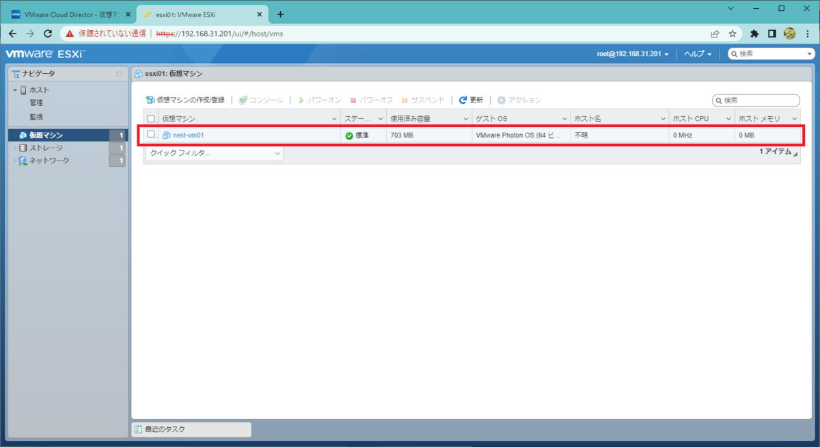This screenshot has width=820, height=447.
Task: Collapse the navigator panel with its icon
Action: pos(120,73)
